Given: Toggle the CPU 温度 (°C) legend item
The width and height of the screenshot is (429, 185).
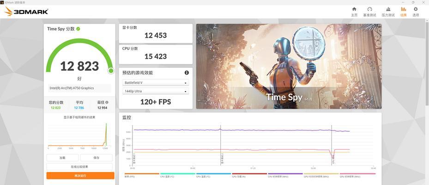Looking at the screenshot, I should (x=178, y=175).
